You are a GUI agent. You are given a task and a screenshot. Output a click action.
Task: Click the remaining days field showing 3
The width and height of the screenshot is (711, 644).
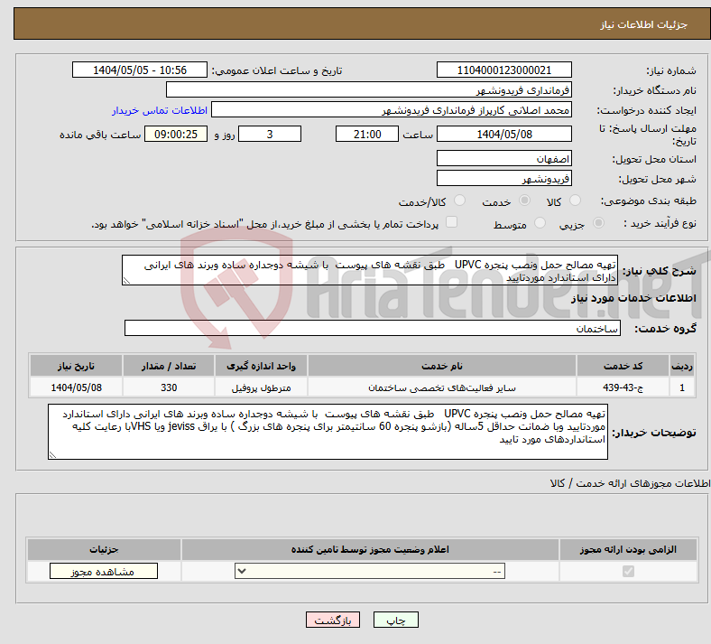(x=270, y=134)
